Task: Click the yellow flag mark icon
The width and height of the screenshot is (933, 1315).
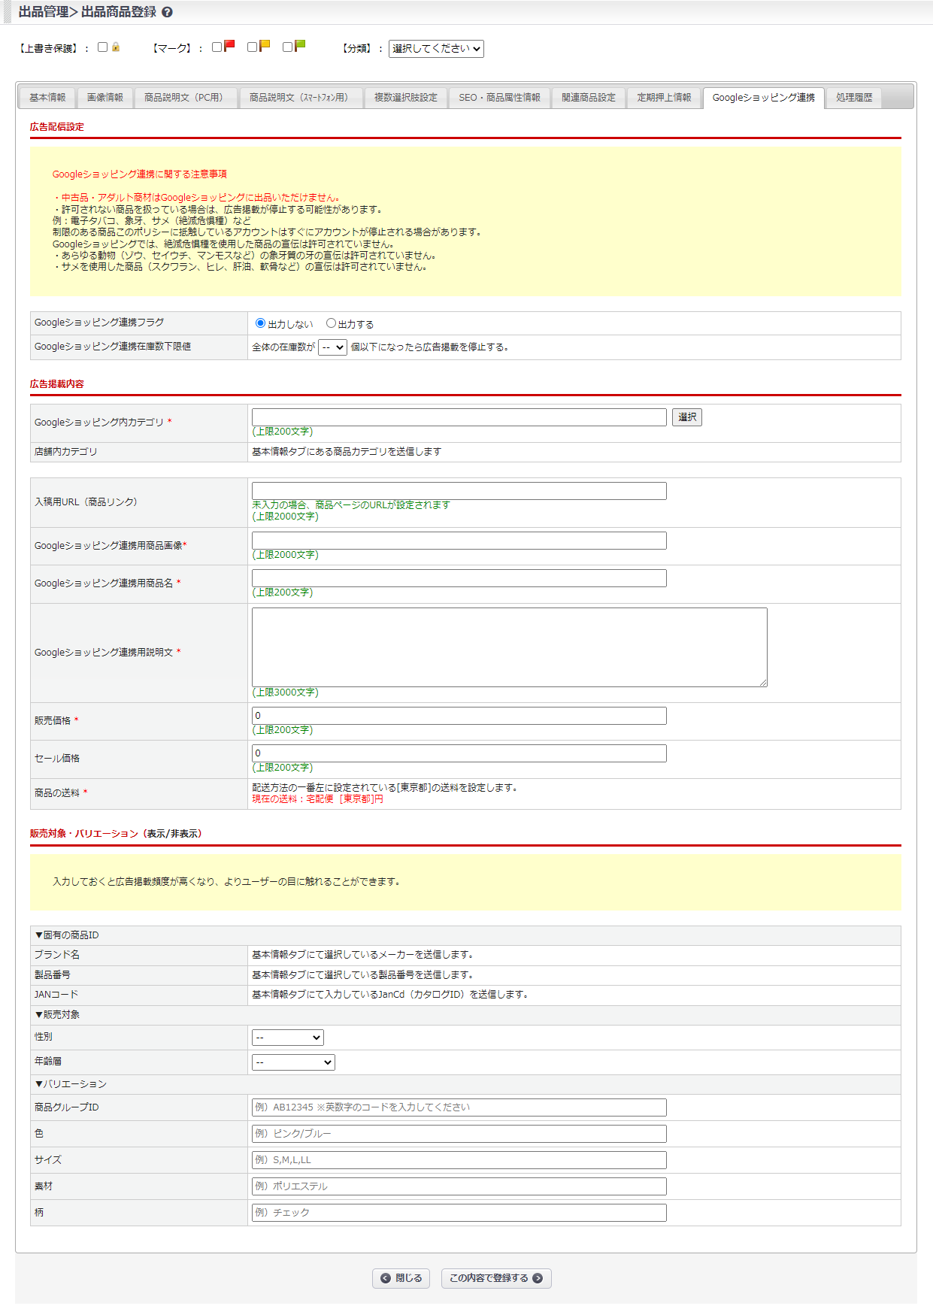Action: point(265,46)
